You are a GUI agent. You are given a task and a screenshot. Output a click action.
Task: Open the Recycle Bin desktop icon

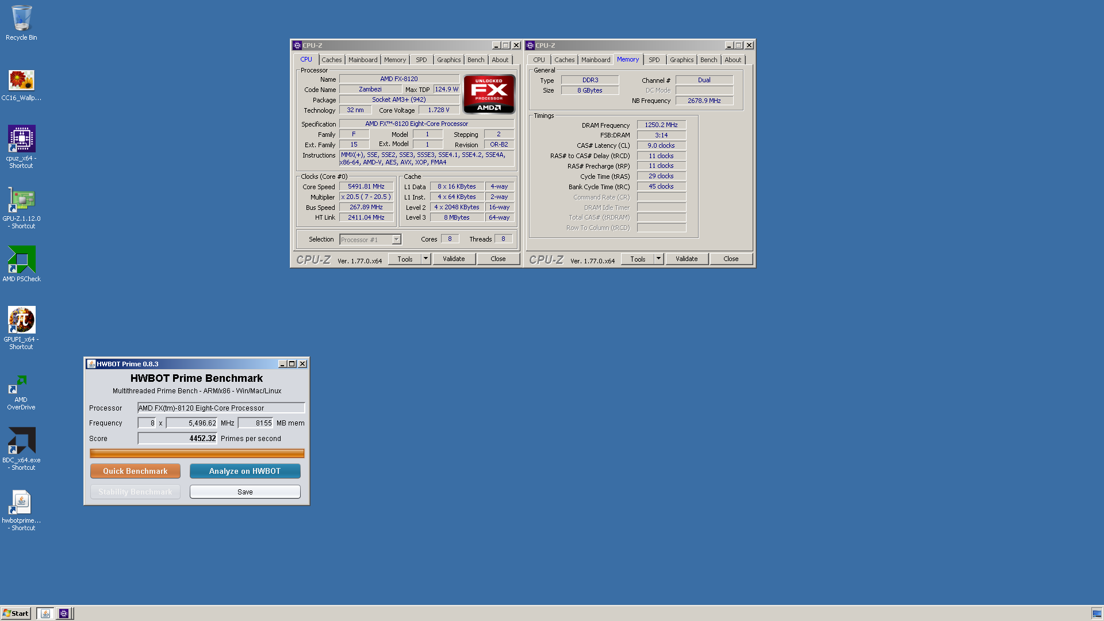click(21, 18)
